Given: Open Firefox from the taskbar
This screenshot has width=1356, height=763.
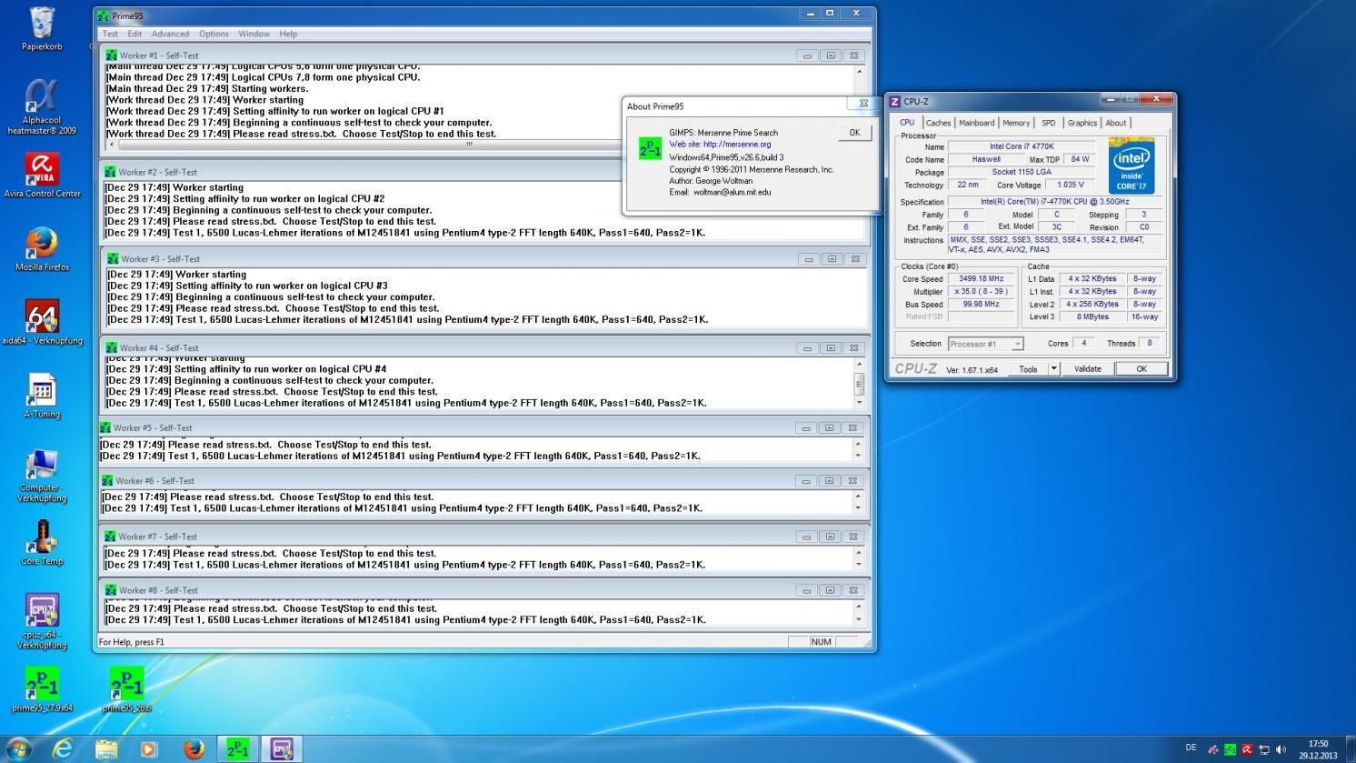Looking at the screenshot, I should click(193, 748).
